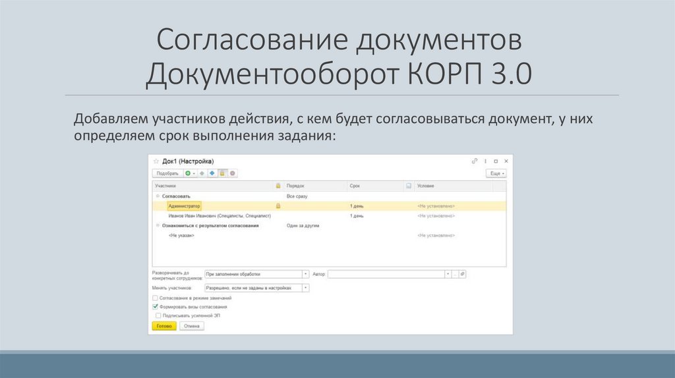Screen dimensions: 675x378
Task: Click the yellow Готово button
Action: coord(164,326)
